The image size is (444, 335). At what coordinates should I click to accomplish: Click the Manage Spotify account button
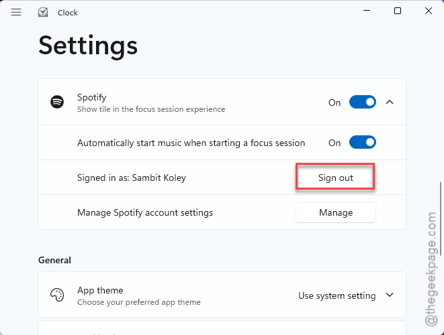click(x=336, y=212)
